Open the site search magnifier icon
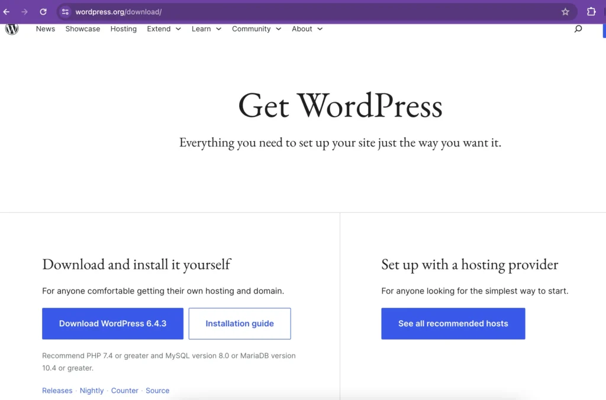 [578, 29]
